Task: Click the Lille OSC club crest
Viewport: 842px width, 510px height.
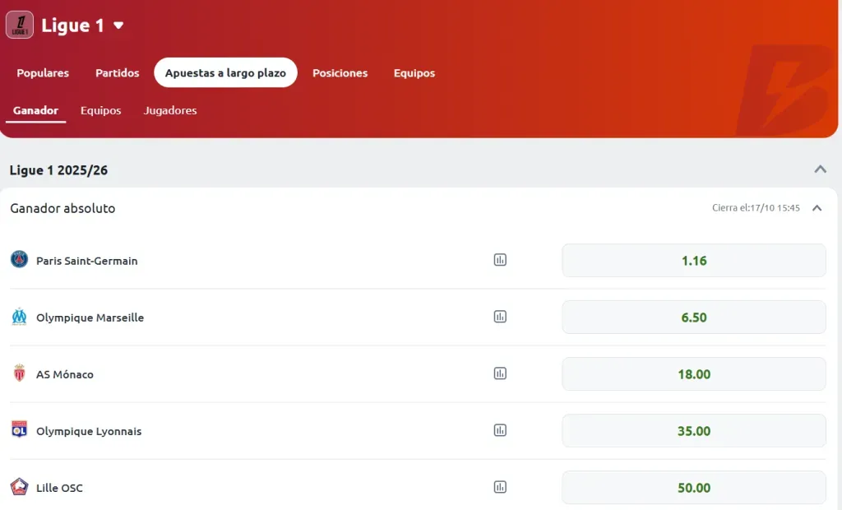Action: [18, 487]
